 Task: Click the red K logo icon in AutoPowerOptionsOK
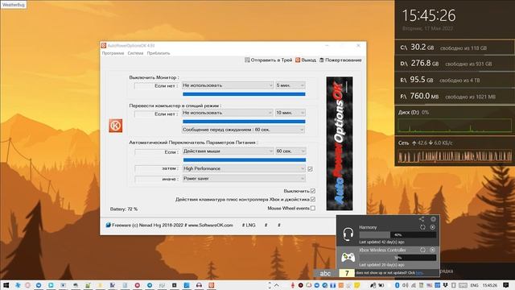116,126
